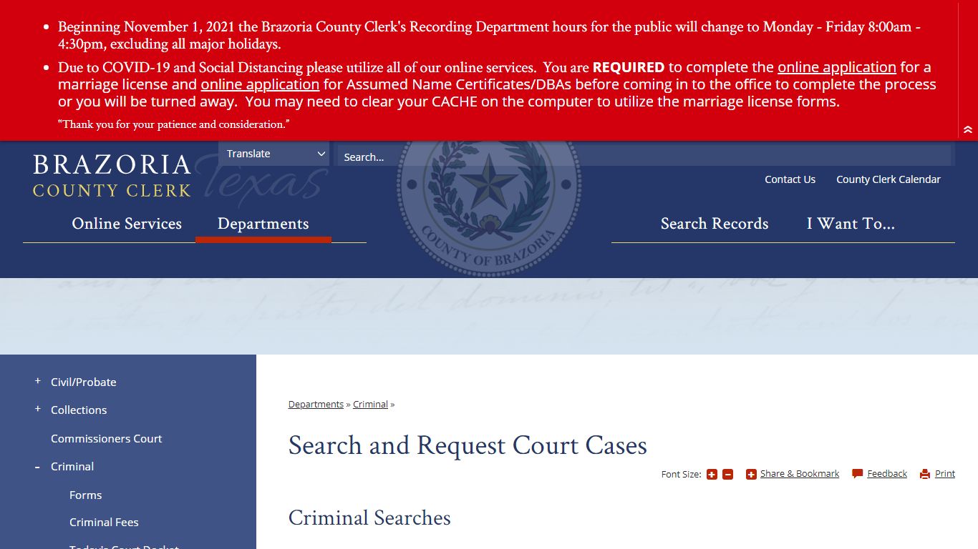Click the printer icon
Screen dimensions: 978x549
coord(925,474)
